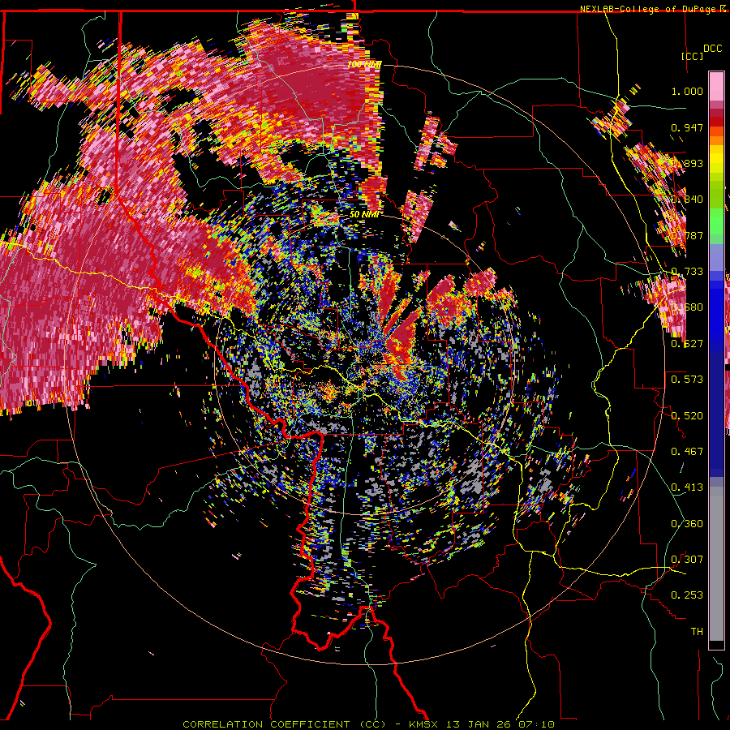
Task: Select the 0.947 scale value
Action: (687, 127)
